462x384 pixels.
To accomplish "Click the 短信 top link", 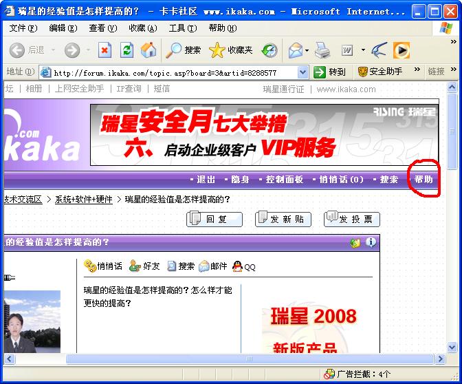I will click(x=162, y=89).
